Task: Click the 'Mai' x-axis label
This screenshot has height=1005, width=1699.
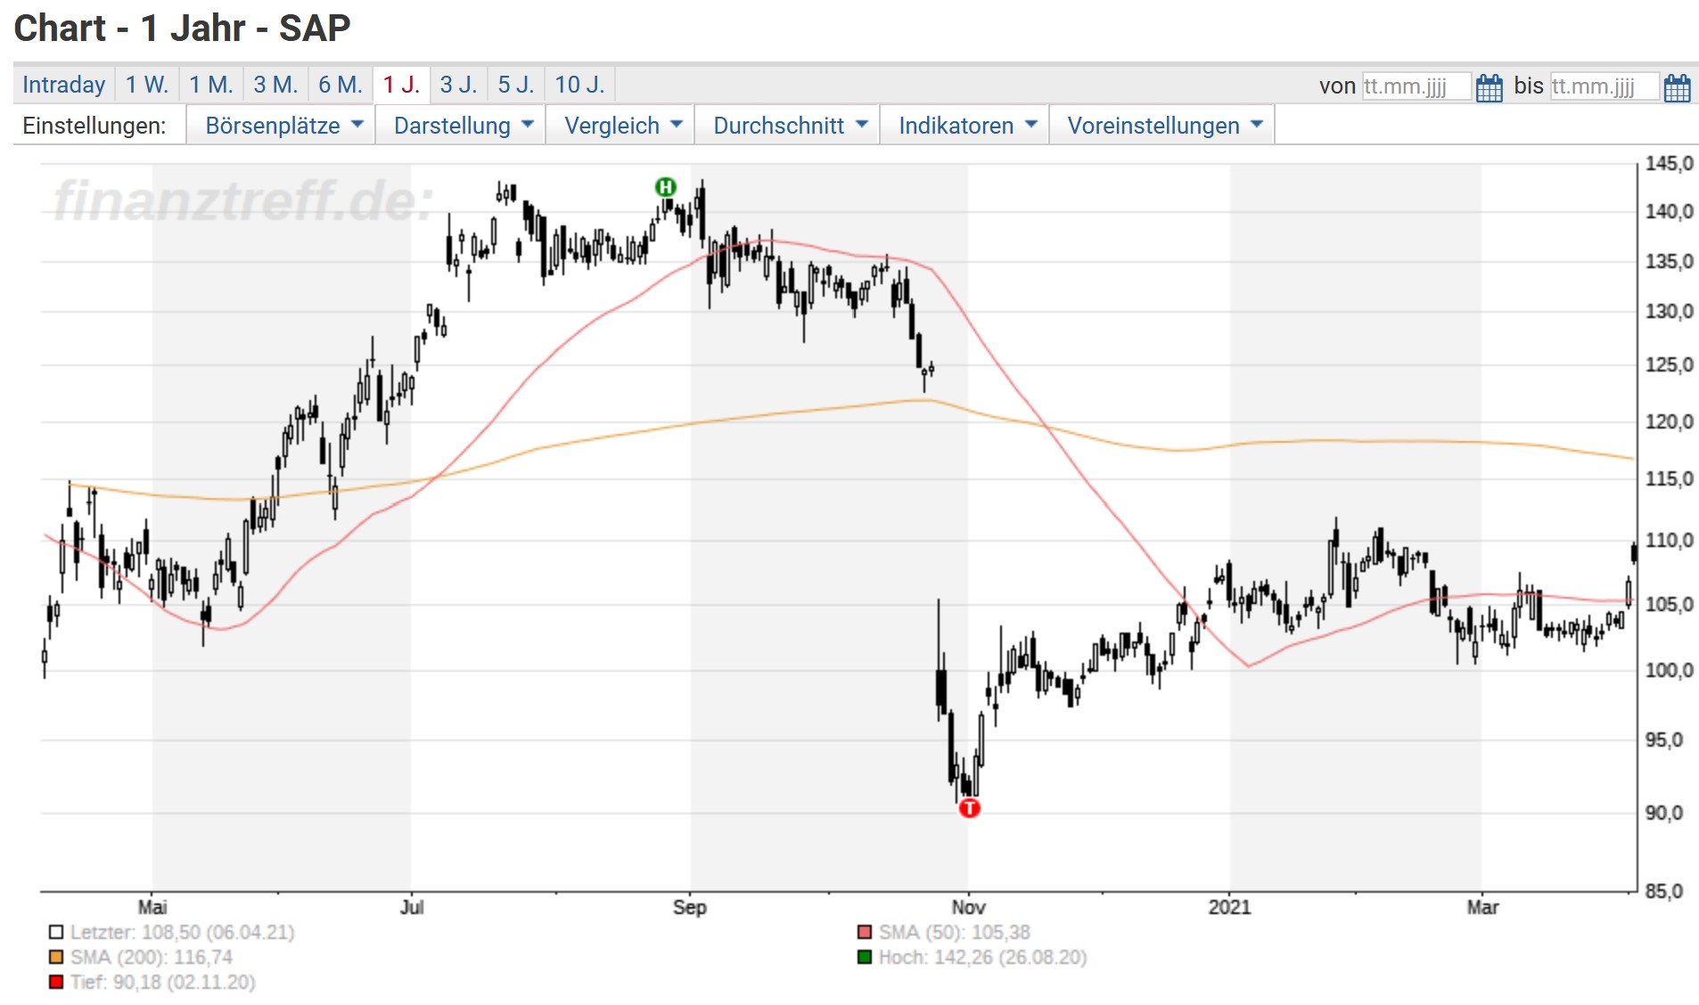Action: [x=152, y=907]
